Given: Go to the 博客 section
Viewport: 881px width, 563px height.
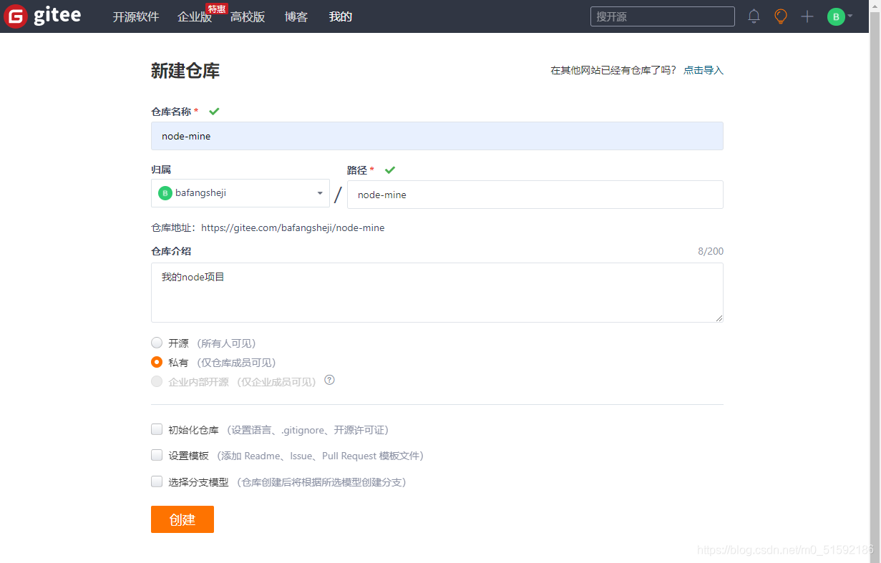Looking at the screenshot, I should pos(296,16).
